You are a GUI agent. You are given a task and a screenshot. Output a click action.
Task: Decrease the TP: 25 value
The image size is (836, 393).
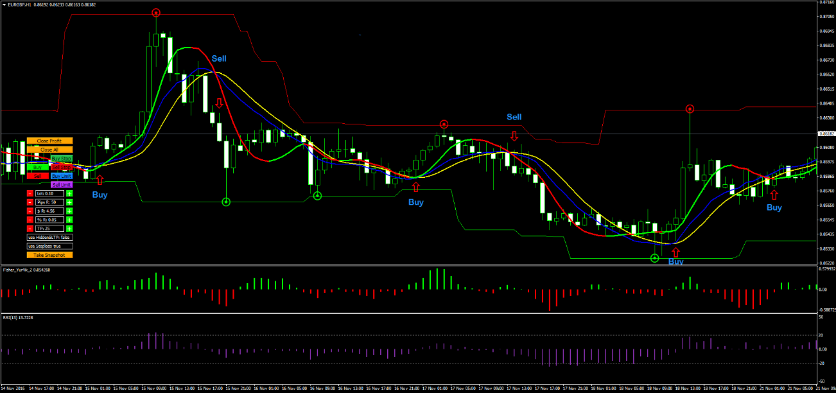[x=30, y=229]
